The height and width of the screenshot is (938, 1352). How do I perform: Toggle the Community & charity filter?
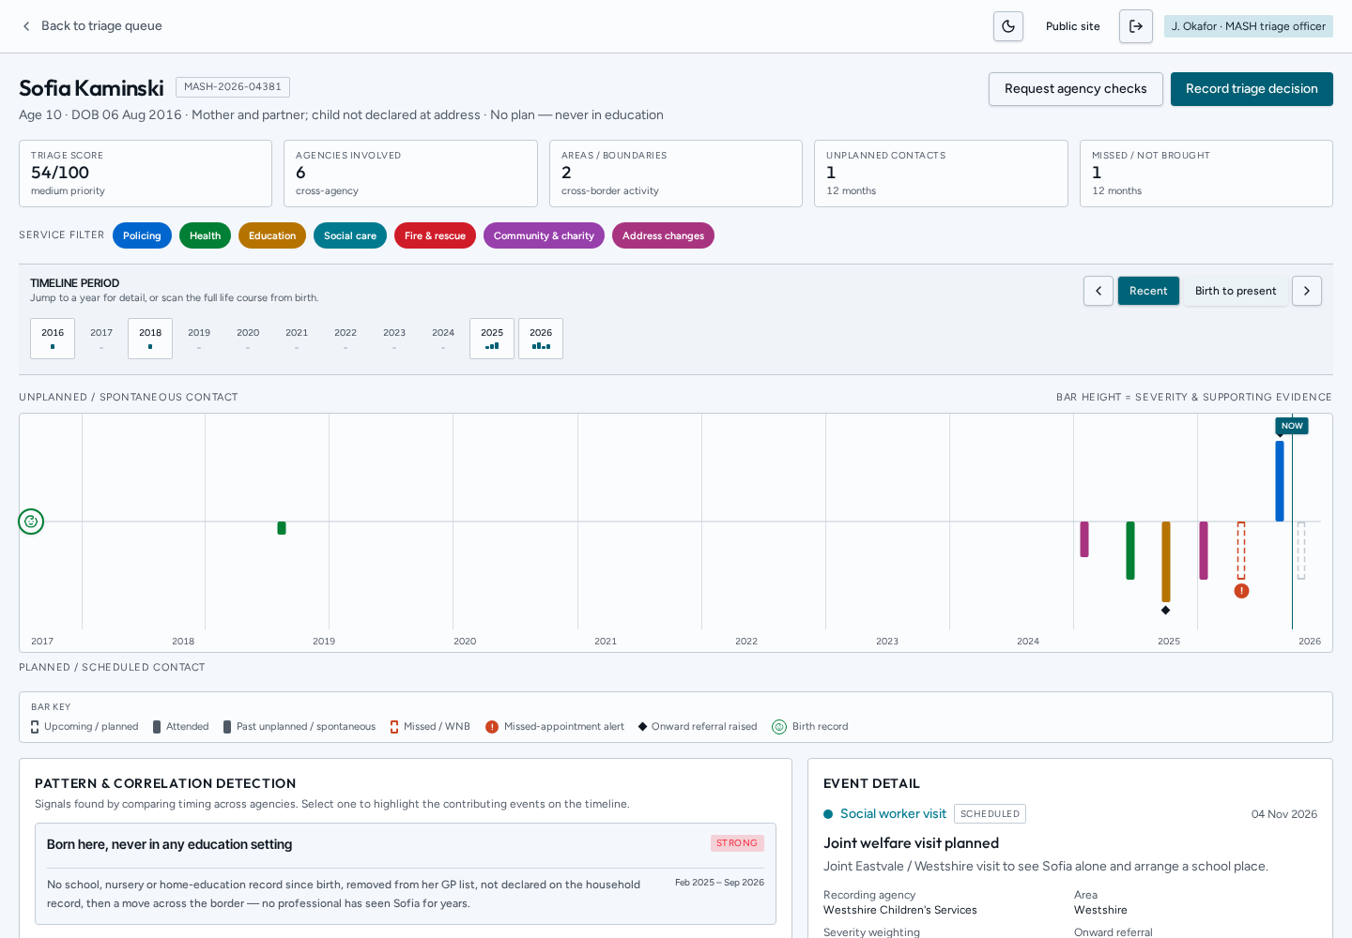544,235
